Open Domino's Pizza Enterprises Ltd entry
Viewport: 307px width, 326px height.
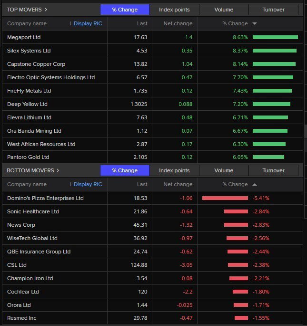click(x=45, y=198)
